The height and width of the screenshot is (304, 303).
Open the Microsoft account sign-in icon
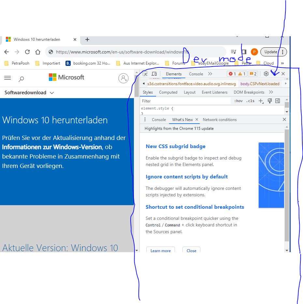coord(123,78)
